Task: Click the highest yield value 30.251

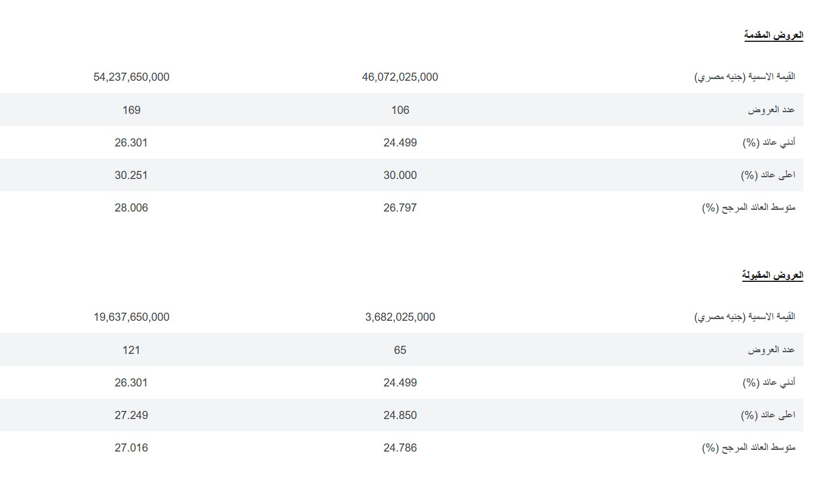Action: 131,175
